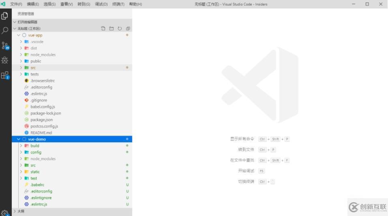Open the Search view in activity bar
The width and height of the screenshot is (388, 216).
tap(5, 30)
